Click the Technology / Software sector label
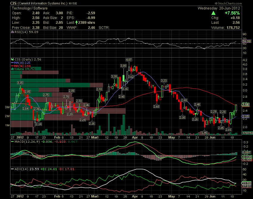The image size is (253, 199). [30, 8]
